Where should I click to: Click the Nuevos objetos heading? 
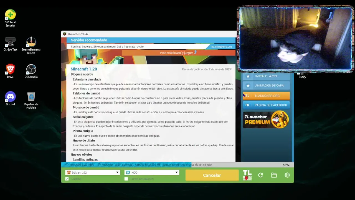coord(82,154)
